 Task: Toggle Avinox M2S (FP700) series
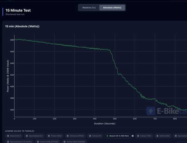[48, 142]
